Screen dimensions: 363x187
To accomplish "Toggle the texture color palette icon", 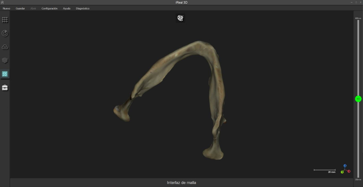I will tap(180, 18).
